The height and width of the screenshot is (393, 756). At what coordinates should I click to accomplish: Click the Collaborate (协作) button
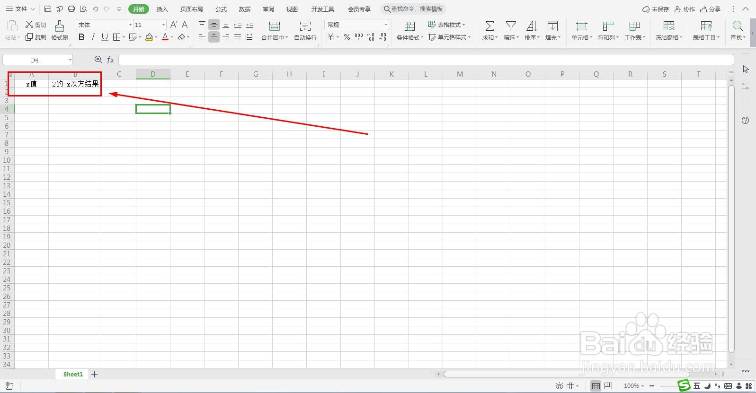click(685, 9)
